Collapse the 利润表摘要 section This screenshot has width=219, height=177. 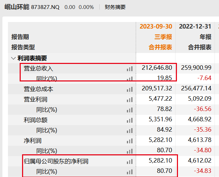click(x=13, y=58)
